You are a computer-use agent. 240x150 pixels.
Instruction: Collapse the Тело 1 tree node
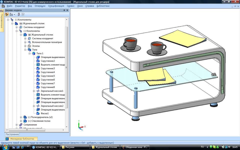tap(29, 53)
